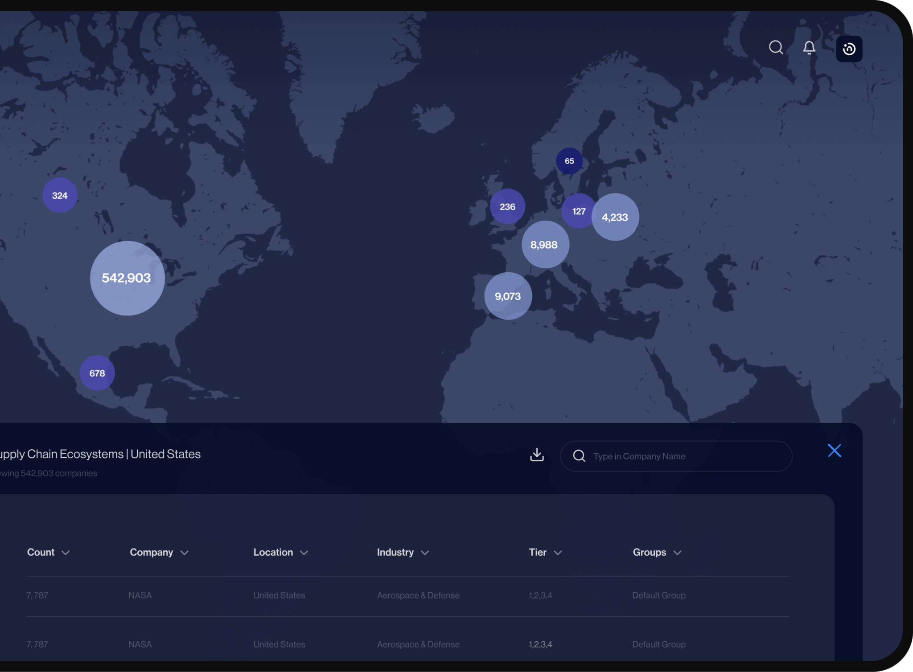Image resolution: width=913 pixels, height=672 pixels.
Task: Open the global search magnifier icon
Action: pos(775,48)
